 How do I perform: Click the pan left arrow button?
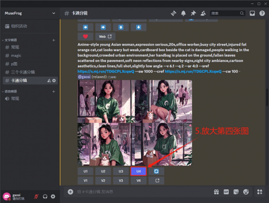[x=85, y=27]
